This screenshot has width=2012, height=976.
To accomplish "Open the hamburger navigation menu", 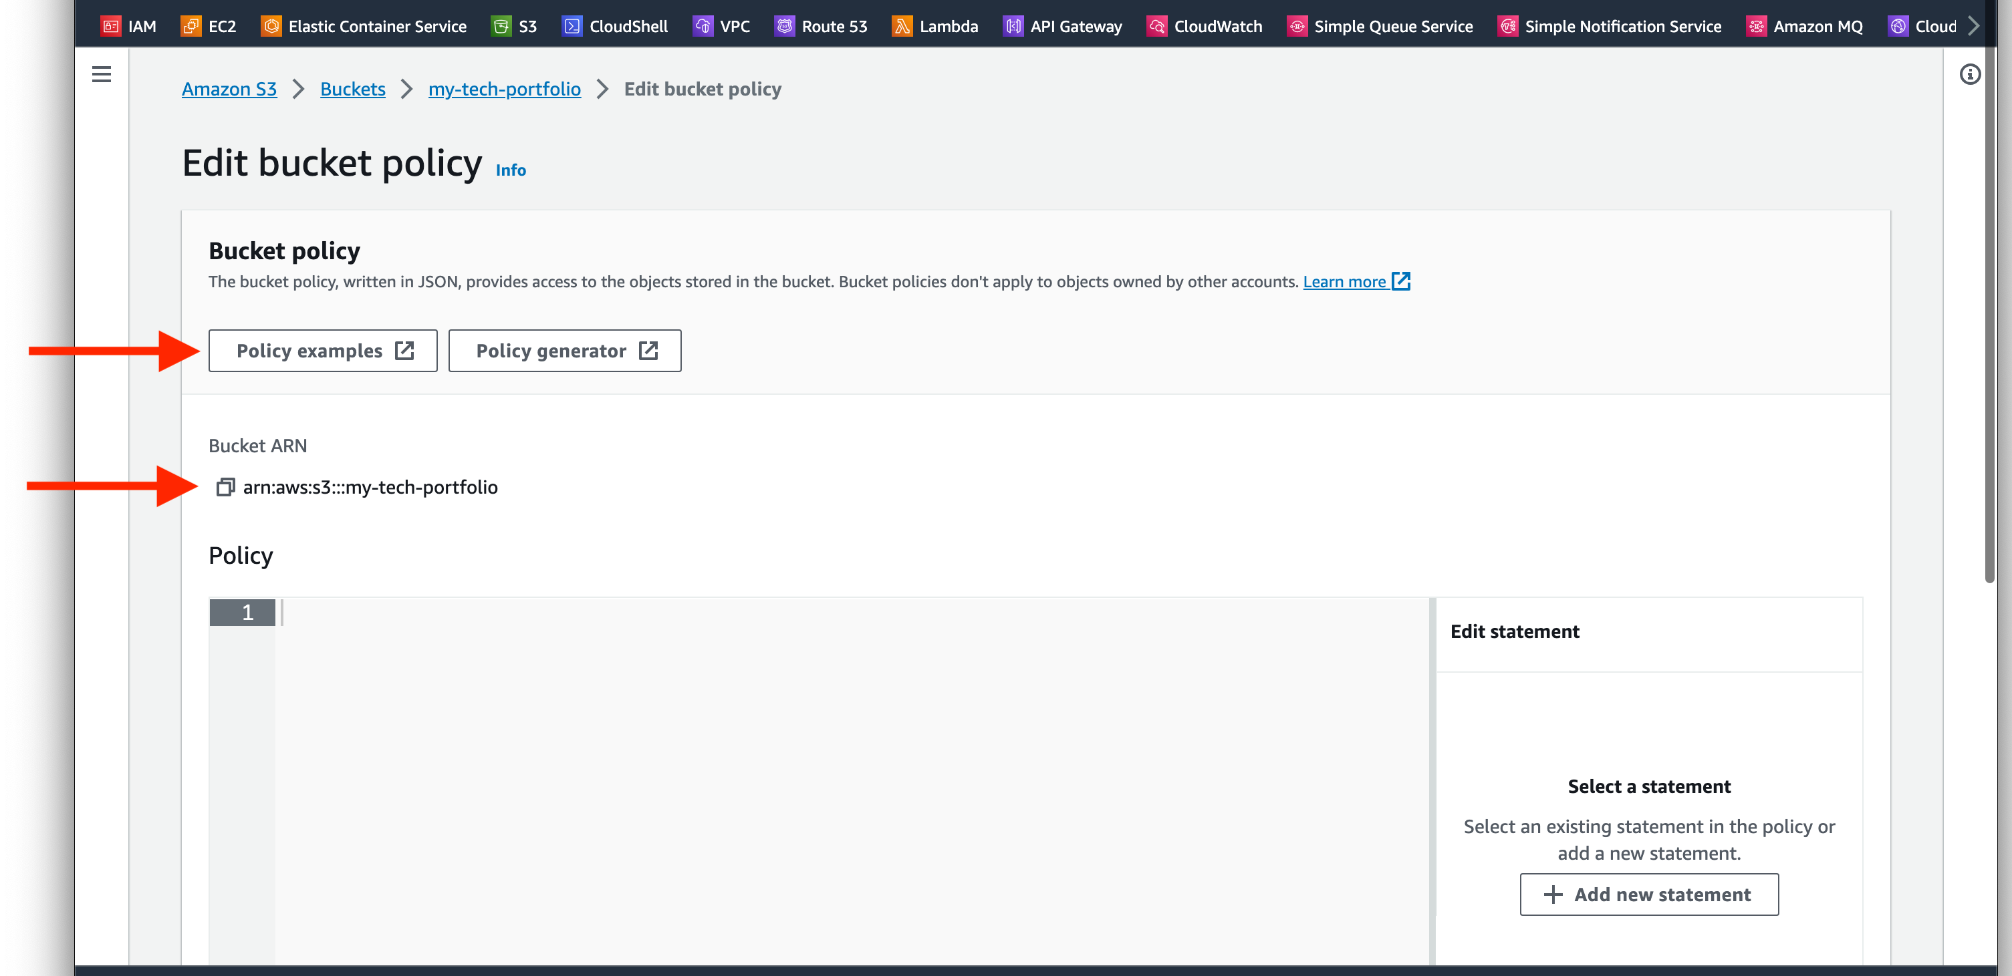I will (x=102, y=74).
